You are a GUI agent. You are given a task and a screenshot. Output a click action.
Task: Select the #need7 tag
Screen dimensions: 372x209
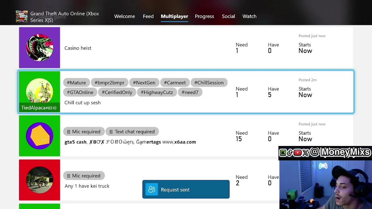190,92
